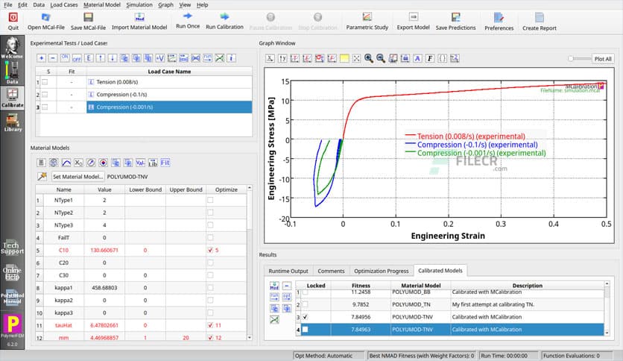Image resolution: width=623 pixels, height=361 pixels.
Task: Open an MCal-File from toolbar
Action: pos(45,21)
